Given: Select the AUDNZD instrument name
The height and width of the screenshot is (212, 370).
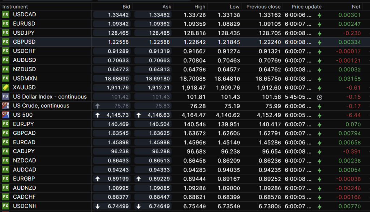Looking at the screenshot, I should (x=25, y=188).
